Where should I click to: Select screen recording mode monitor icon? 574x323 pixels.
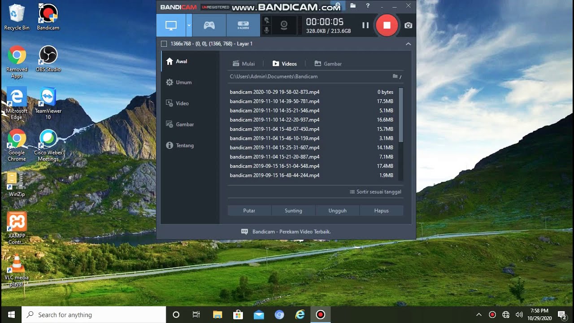171,26
